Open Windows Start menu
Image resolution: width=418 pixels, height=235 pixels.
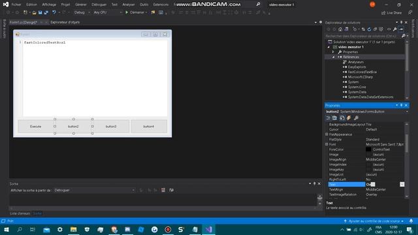click(x=6, y=230)
